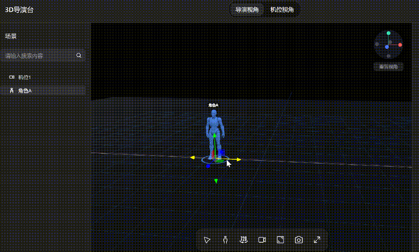Image resolution: width=419 pixels, height=252 pixels.
Task: Switch to the 机位视角 tab
Action: click(x=282, y=10)
